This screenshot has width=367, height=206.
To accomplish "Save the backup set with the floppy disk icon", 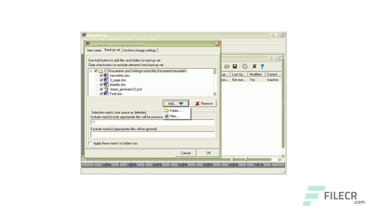I will tap(235, 66).
